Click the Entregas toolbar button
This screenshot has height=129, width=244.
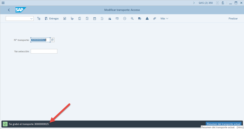coord(52,19)
